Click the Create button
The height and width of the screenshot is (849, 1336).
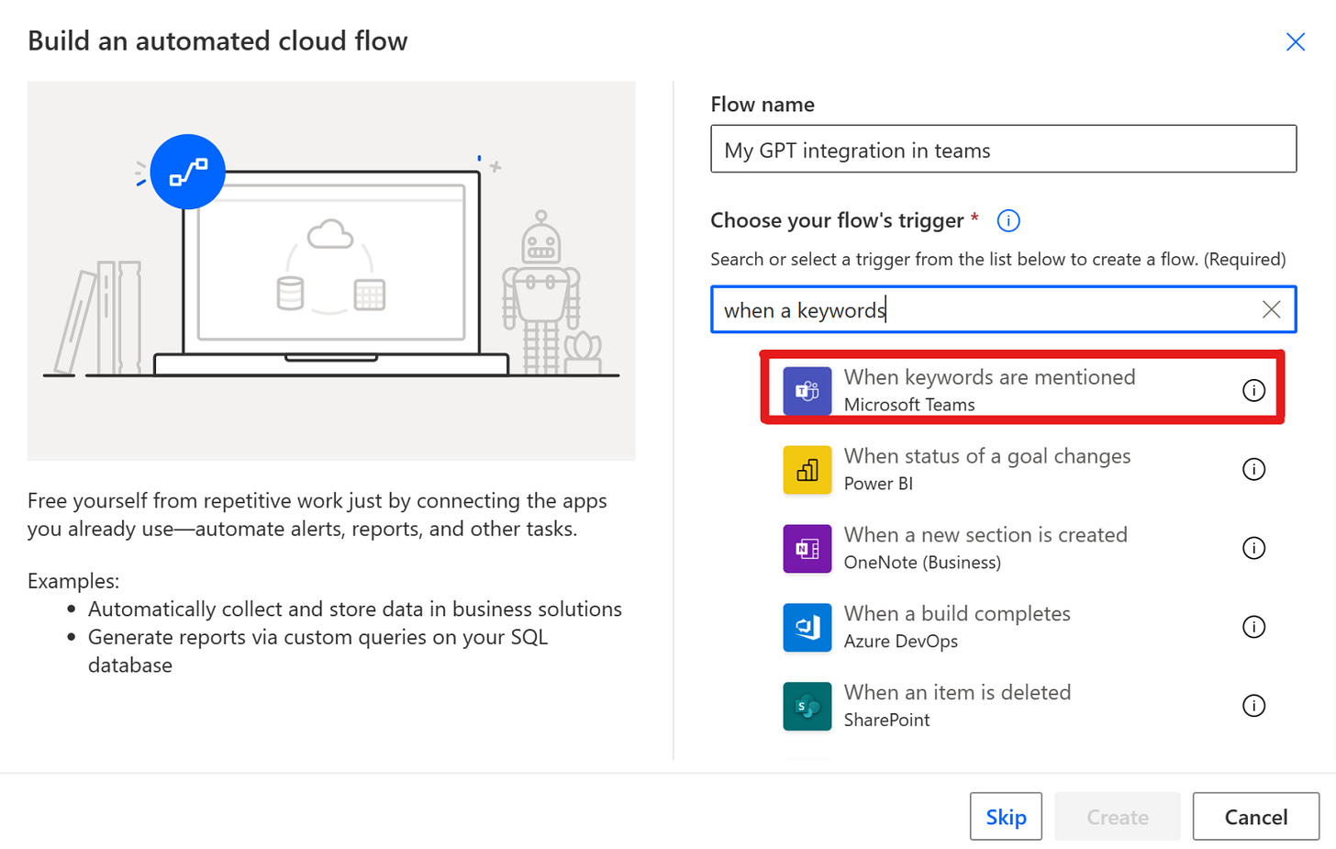1117,816
